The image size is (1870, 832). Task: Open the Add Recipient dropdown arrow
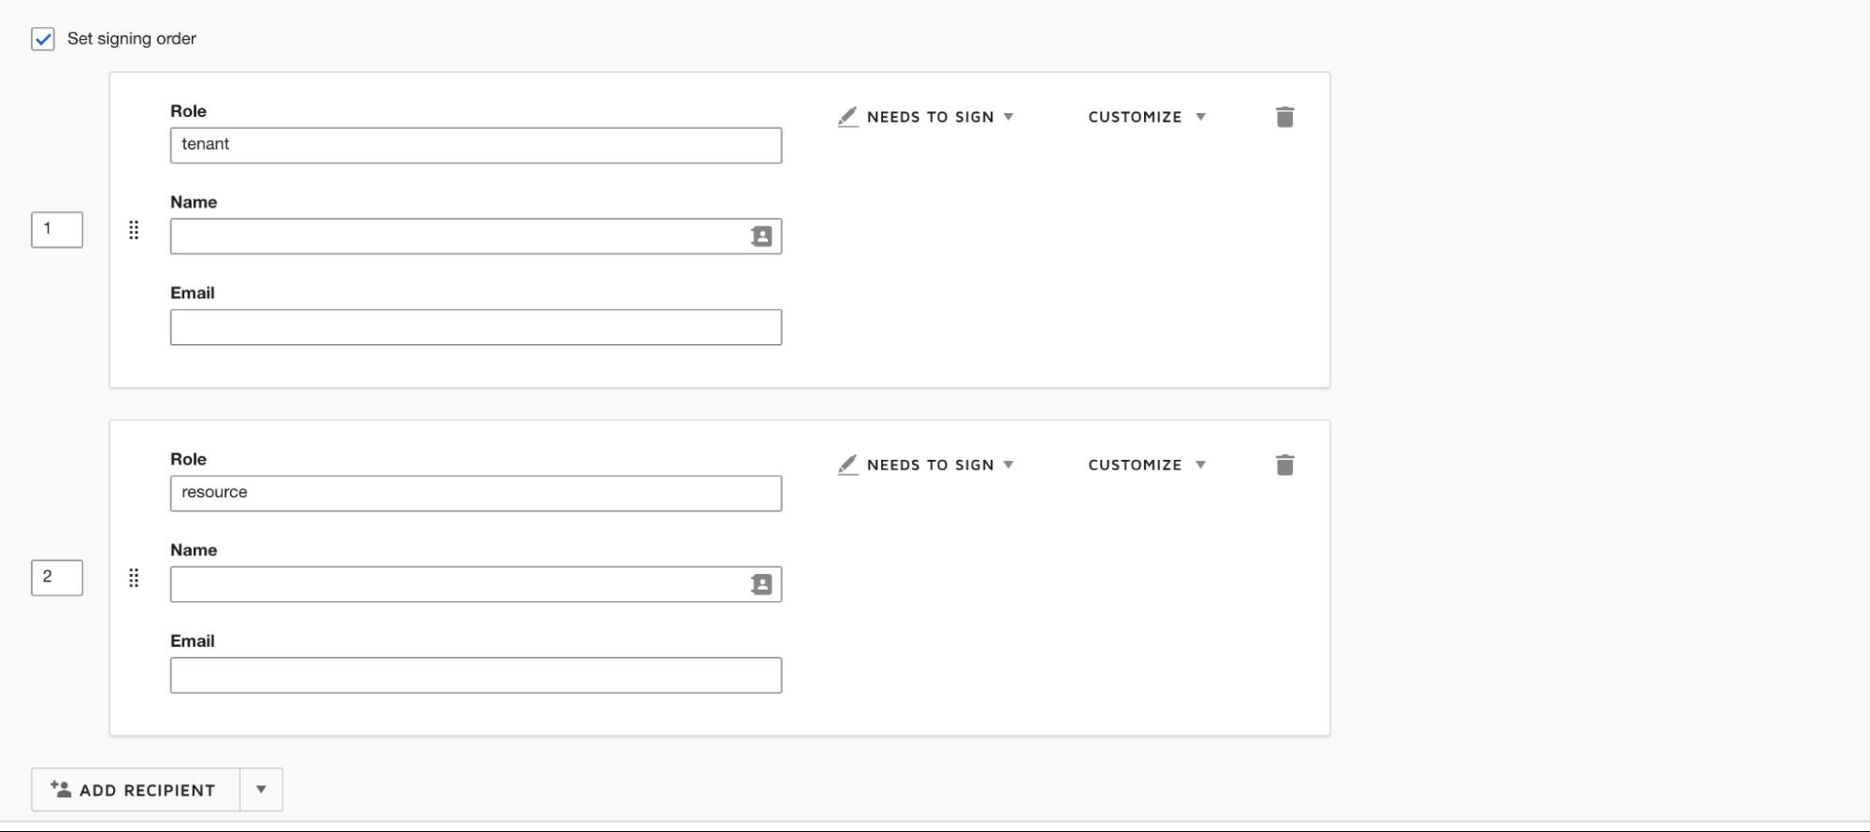(261, 790)
